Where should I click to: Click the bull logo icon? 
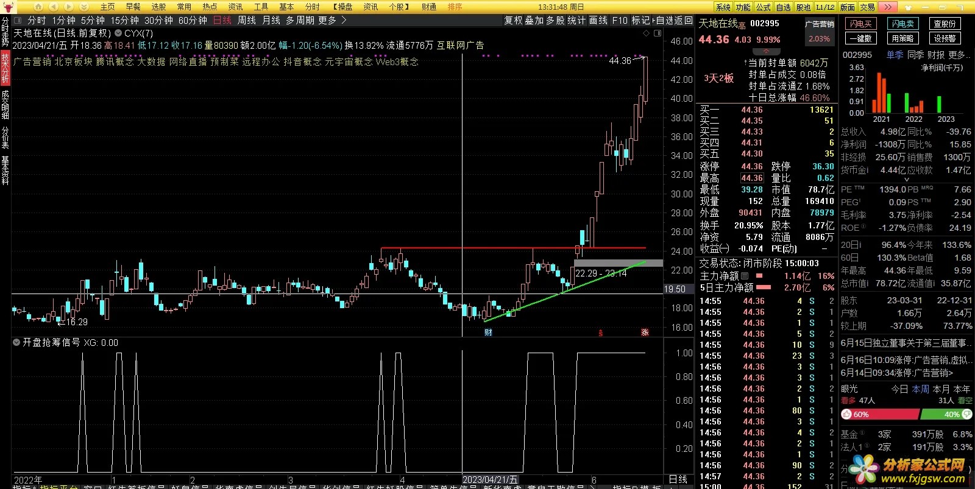tap(7, 7)
